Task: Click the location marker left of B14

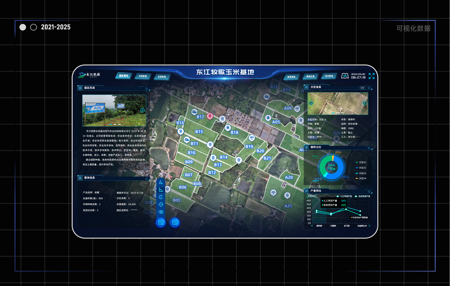Action: tap(213, 158)
